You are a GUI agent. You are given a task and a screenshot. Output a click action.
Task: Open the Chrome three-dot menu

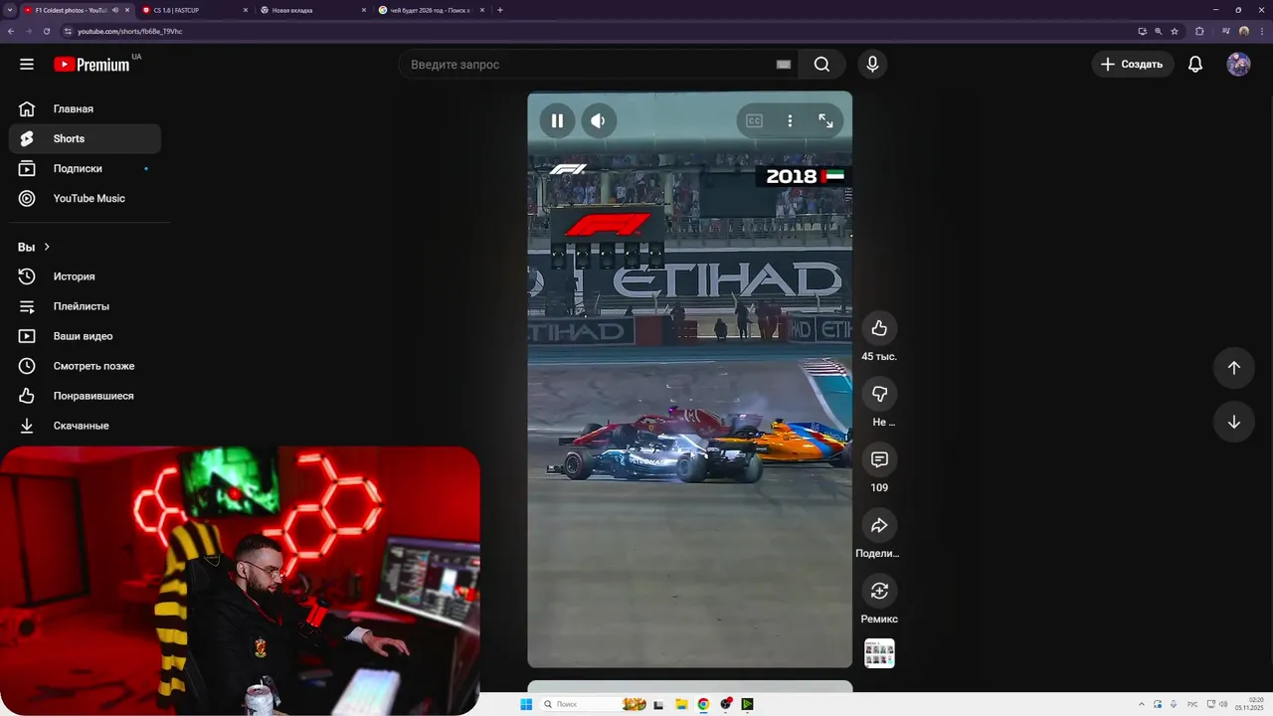coord(1261,31)
